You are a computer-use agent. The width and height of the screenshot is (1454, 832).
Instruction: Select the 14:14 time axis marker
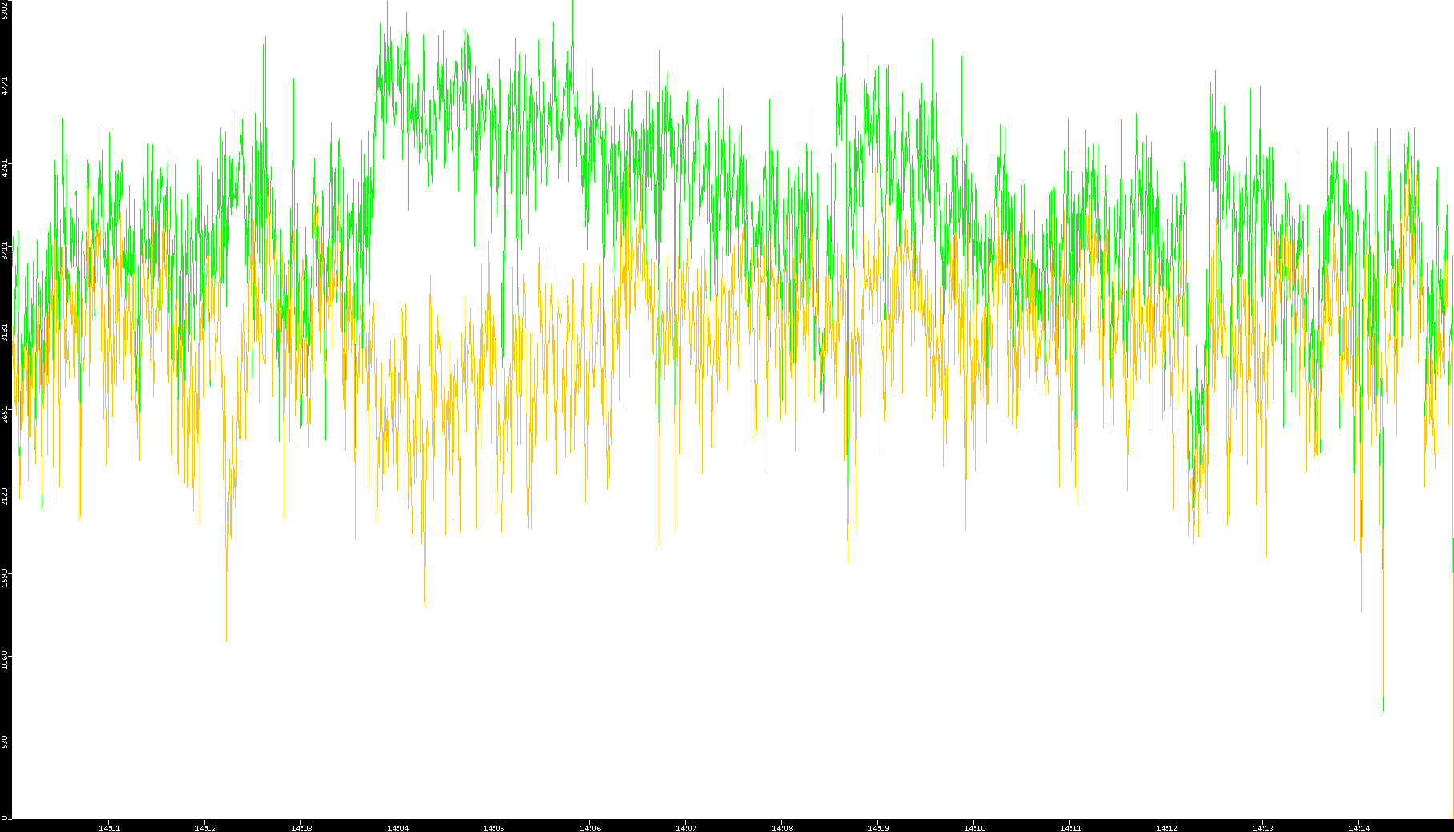point(1359,828)
